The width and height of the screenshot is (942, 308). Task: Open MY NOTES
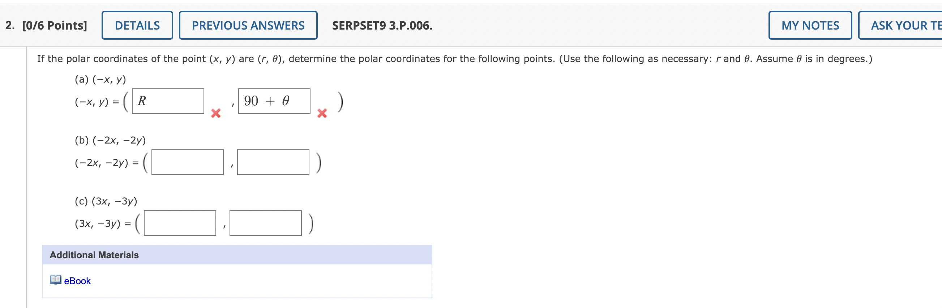point(810,25)
